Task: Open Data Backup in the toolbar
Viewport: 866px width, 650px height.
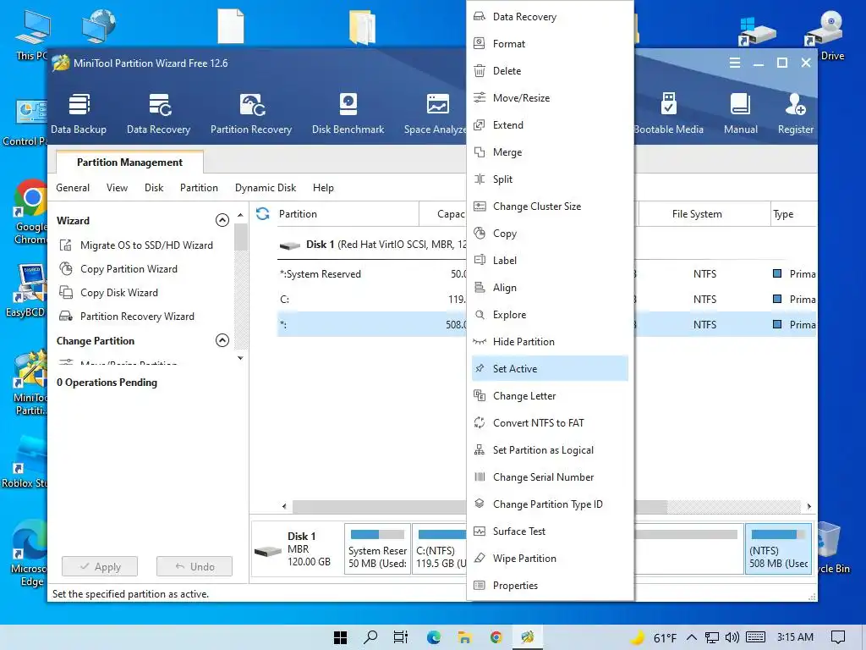Action: 79,114
